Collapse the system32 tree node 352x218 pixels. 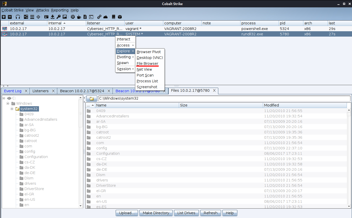coord(12,109)
